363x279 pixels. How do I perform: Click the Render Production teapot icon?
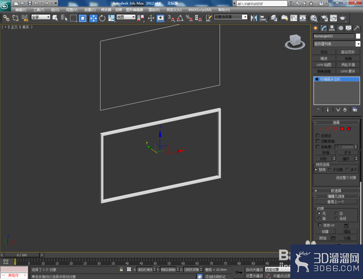(343, 18)
